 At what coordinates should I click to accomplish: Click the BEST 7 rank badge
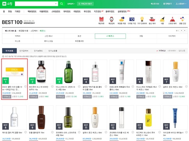[x=166, y=81]
